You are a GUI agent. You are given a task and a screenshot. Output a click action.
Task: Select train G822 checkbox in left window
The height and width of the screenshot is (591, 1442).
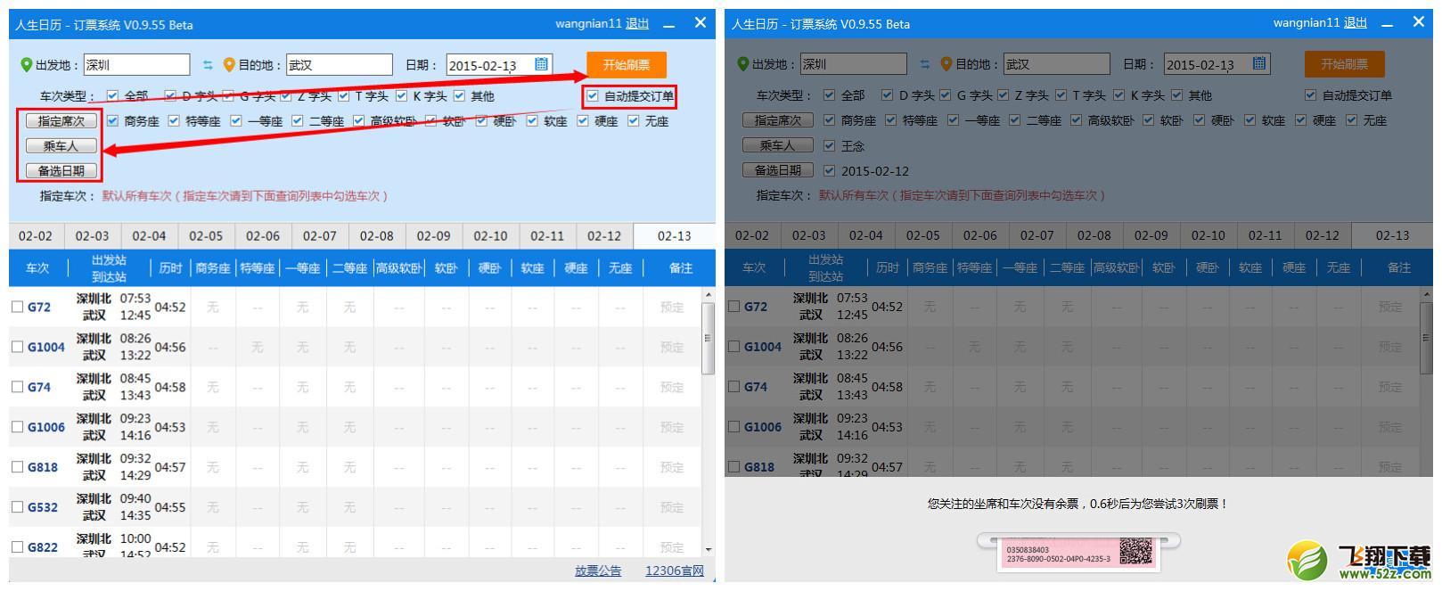point(17,547)
